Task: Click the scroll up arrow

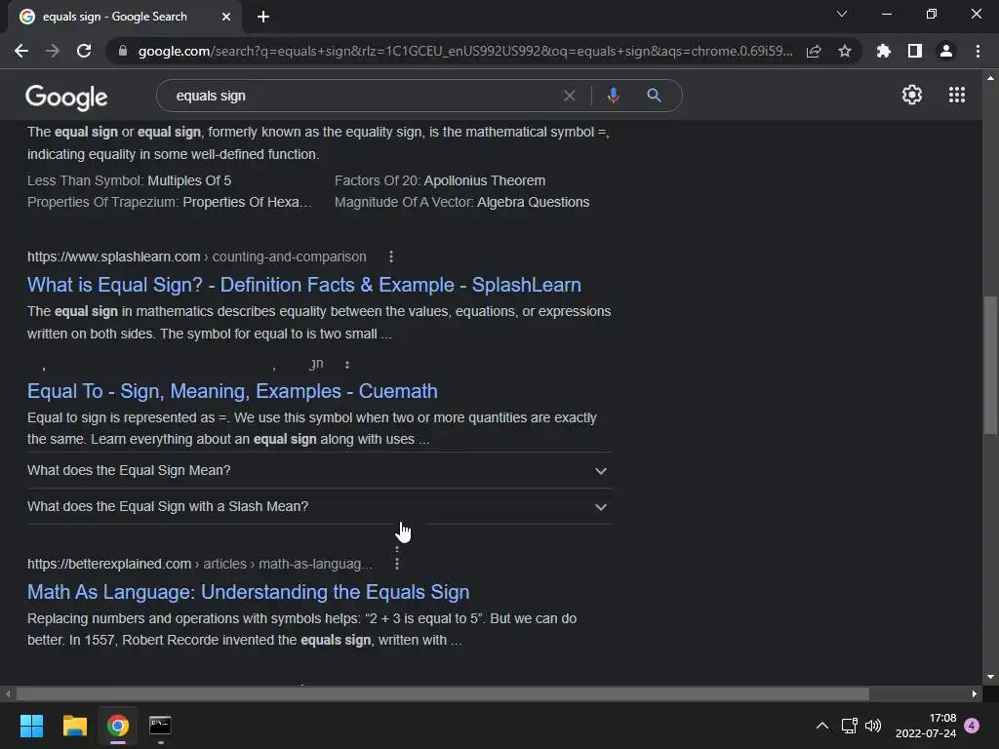Action: click(x=990, y=78)
